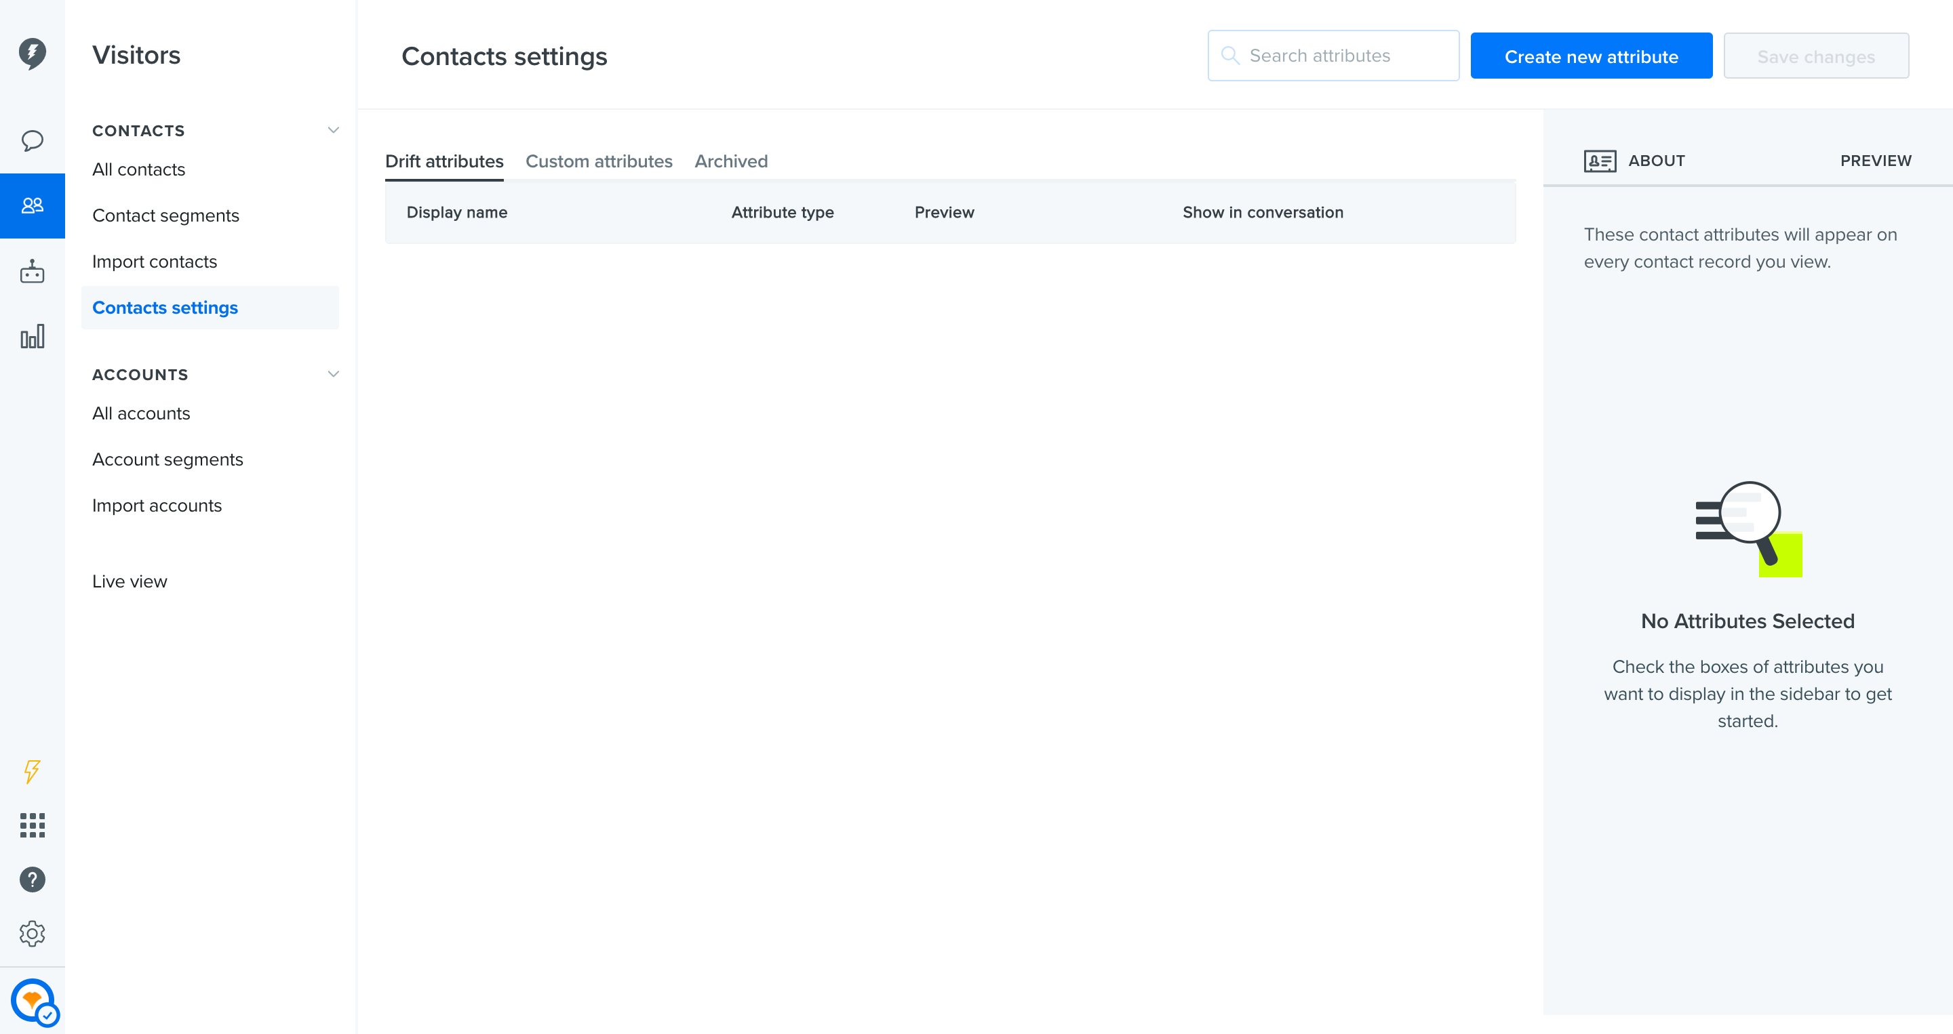Open the playbooks robot icon
This screenshot has height=1034, width=1953.
pyautogui.click(x=32, y=271)
